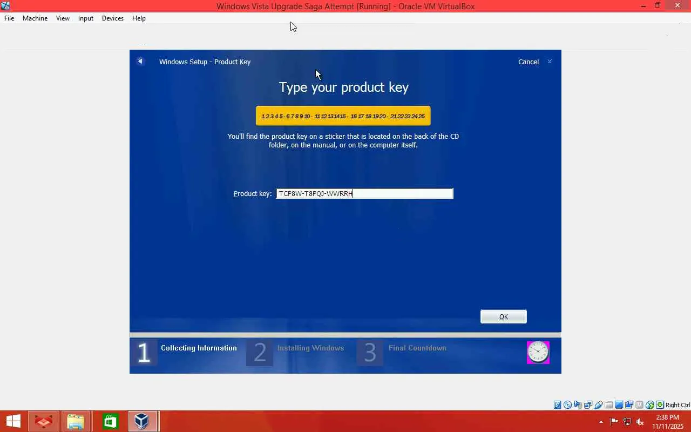The height and width of the screenshot is (432, 691).
Task: Toggle the mouse integration indicator
Action: pyautogui.click(x=650, y=405)
